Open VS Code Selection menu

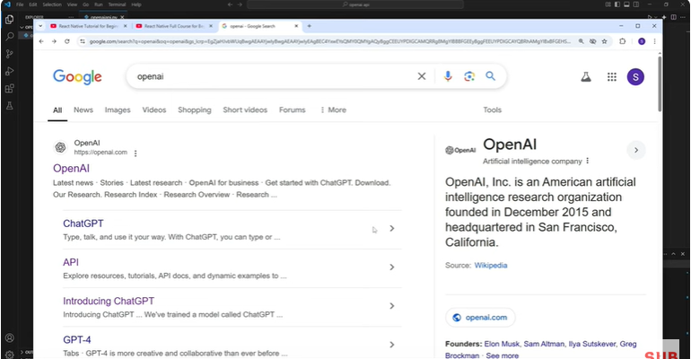click(x=52, y=4)
